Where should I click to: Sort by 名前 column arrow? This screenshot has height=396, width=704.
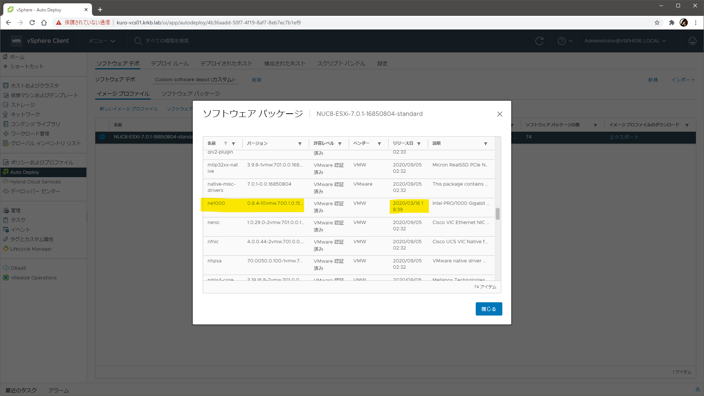225,143
